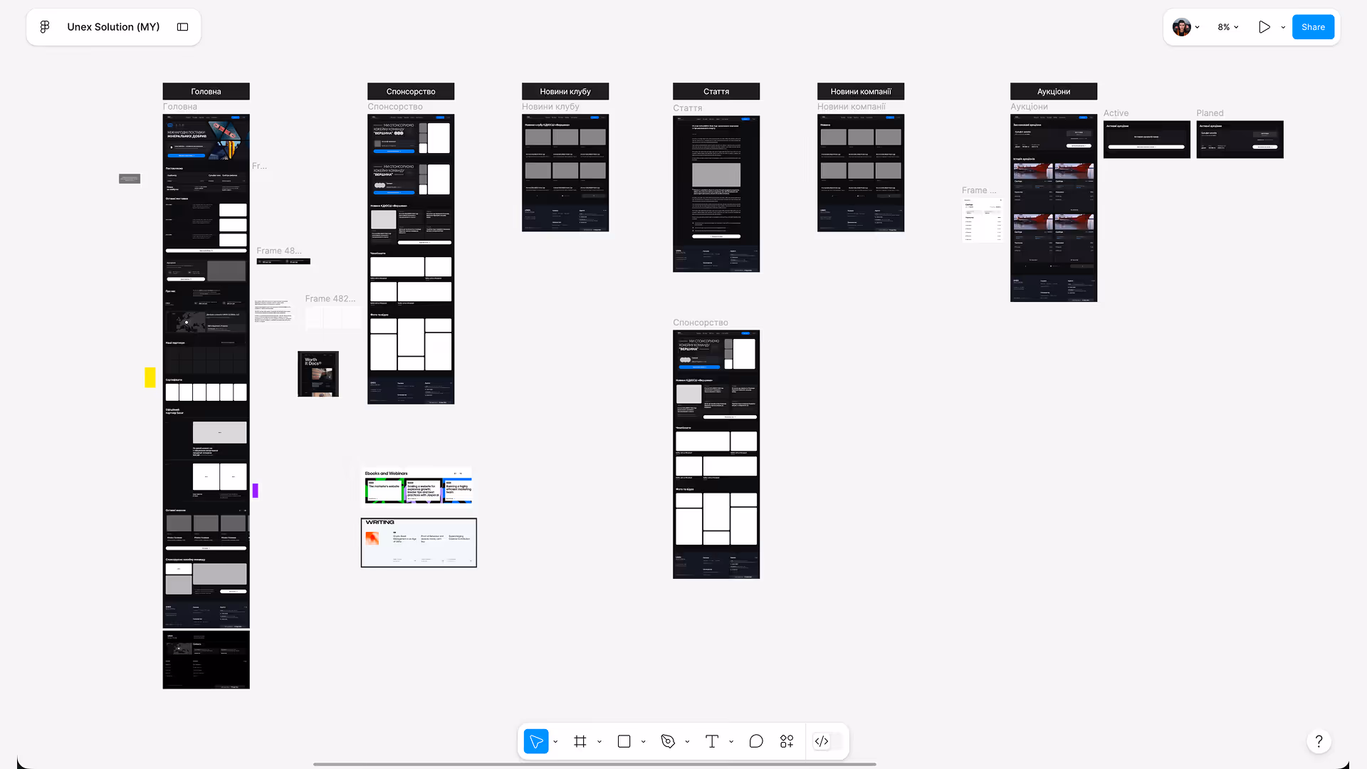The height and width of the screenshot is (769, 1367).
Task: Select the Новини клубу page frame
Action: coord(565,173)
